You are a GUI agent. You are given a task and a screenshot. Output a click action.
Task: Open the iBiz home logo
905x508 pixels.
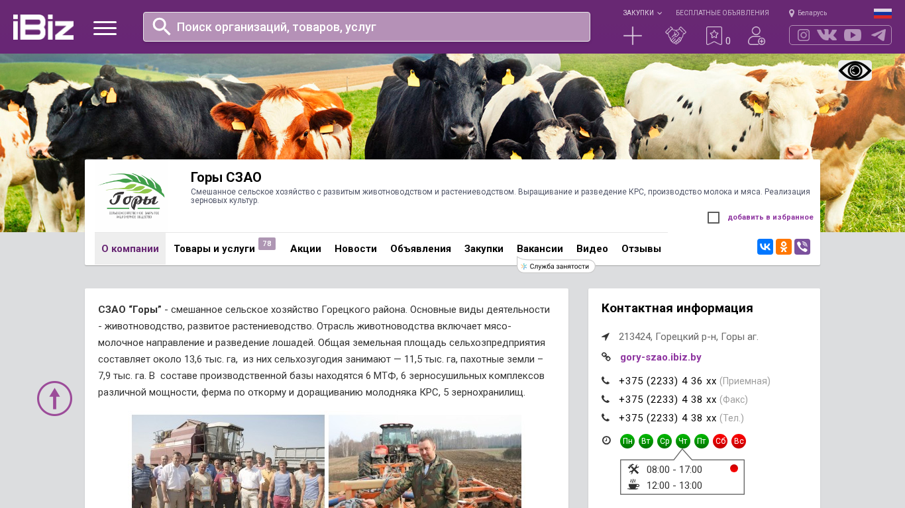(43, 27)
